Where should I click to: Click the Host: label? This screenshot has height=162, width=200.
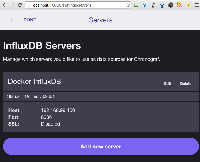click(14, 110)
